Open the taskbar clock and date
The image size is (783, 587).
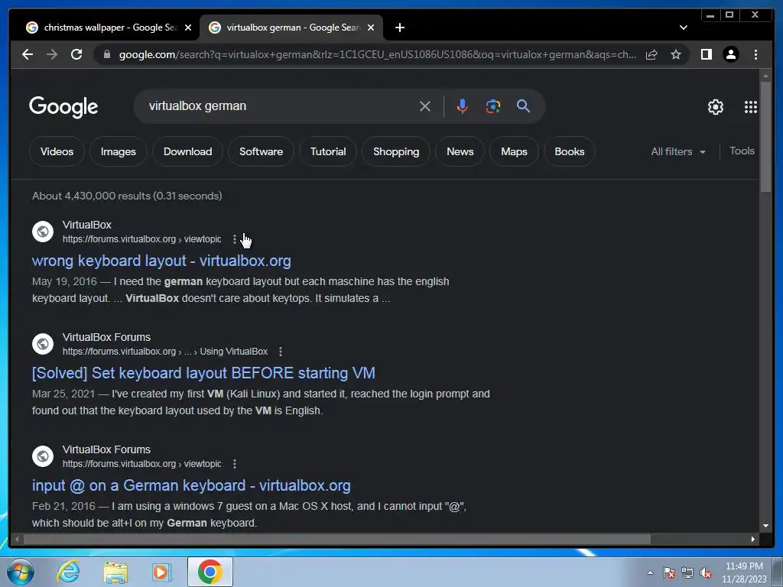click(x=744, y=572)
